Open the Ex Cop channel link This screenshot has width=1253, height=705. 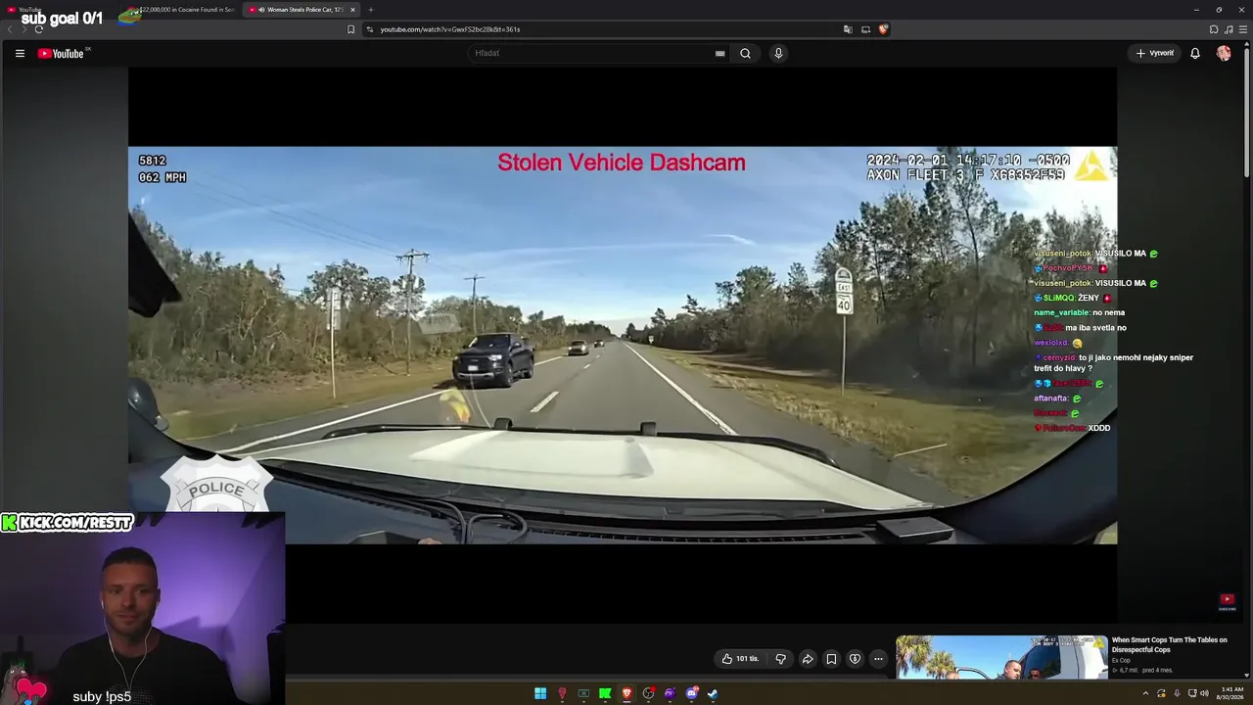[x=1121, y=661]
